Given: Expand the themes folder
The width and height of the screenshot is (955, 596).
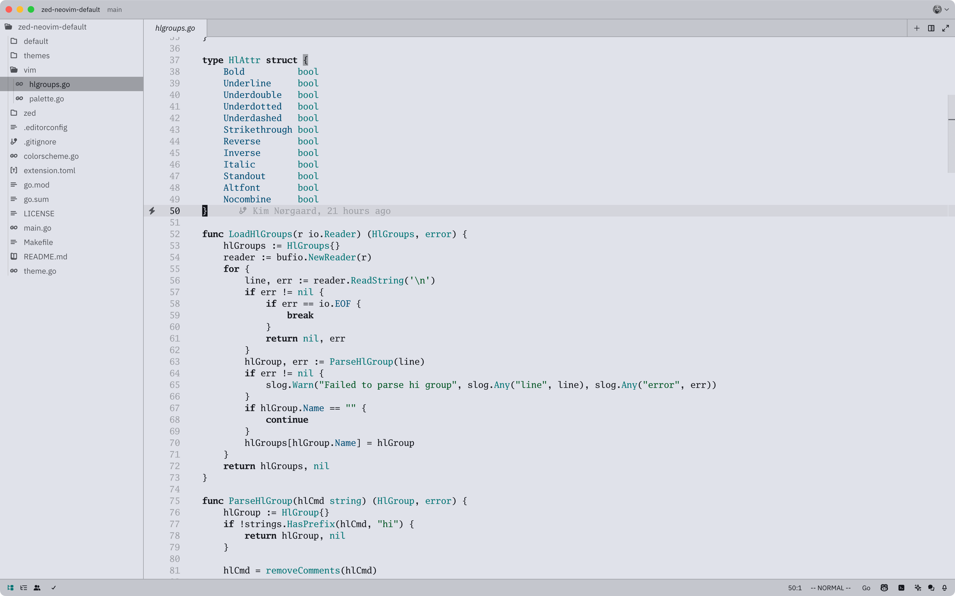Looking at the screenshot, I should (71, 56).
